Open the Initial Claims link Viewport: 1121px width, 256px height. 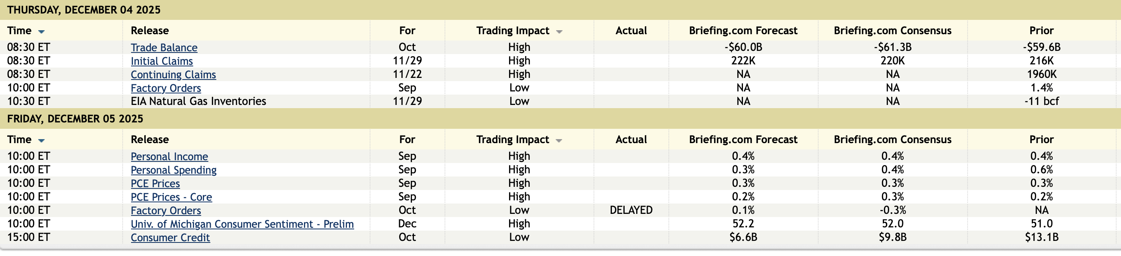click(x=162, y=61)
